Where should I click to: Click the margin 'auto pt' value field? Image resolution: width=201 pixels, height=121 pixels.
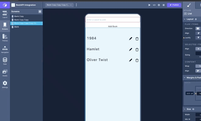click(190, 93)
